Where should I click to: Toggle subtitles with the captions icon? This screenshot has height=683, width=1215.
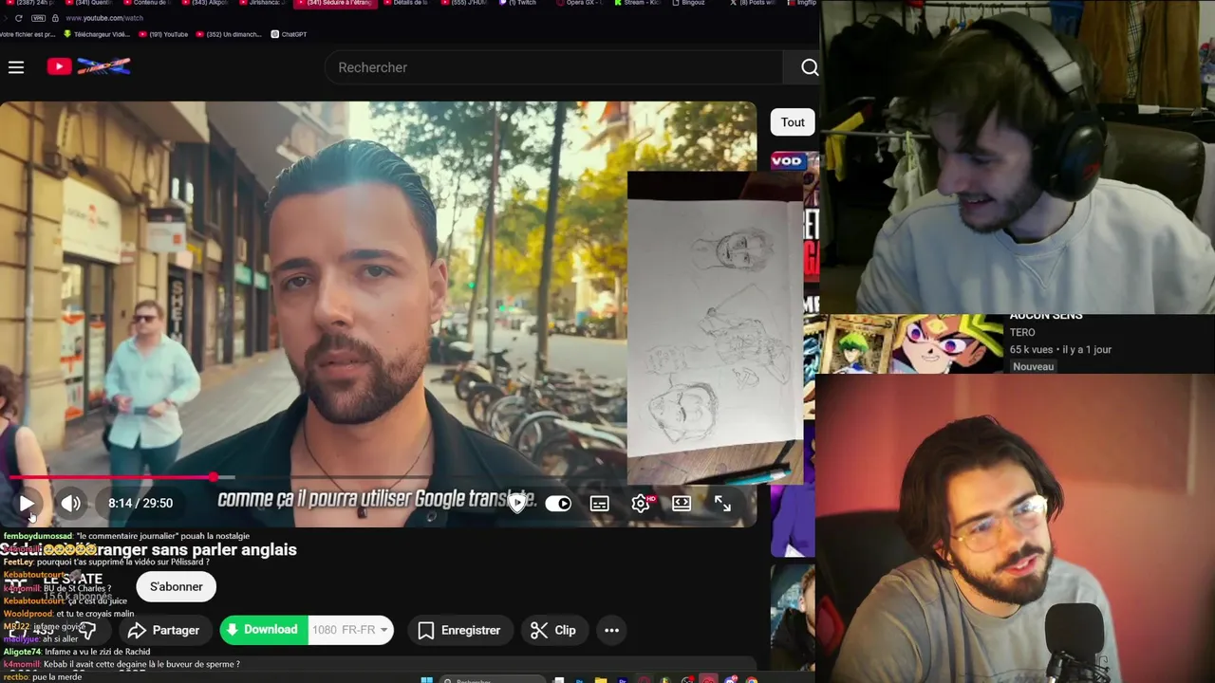(x=599, y=504)
